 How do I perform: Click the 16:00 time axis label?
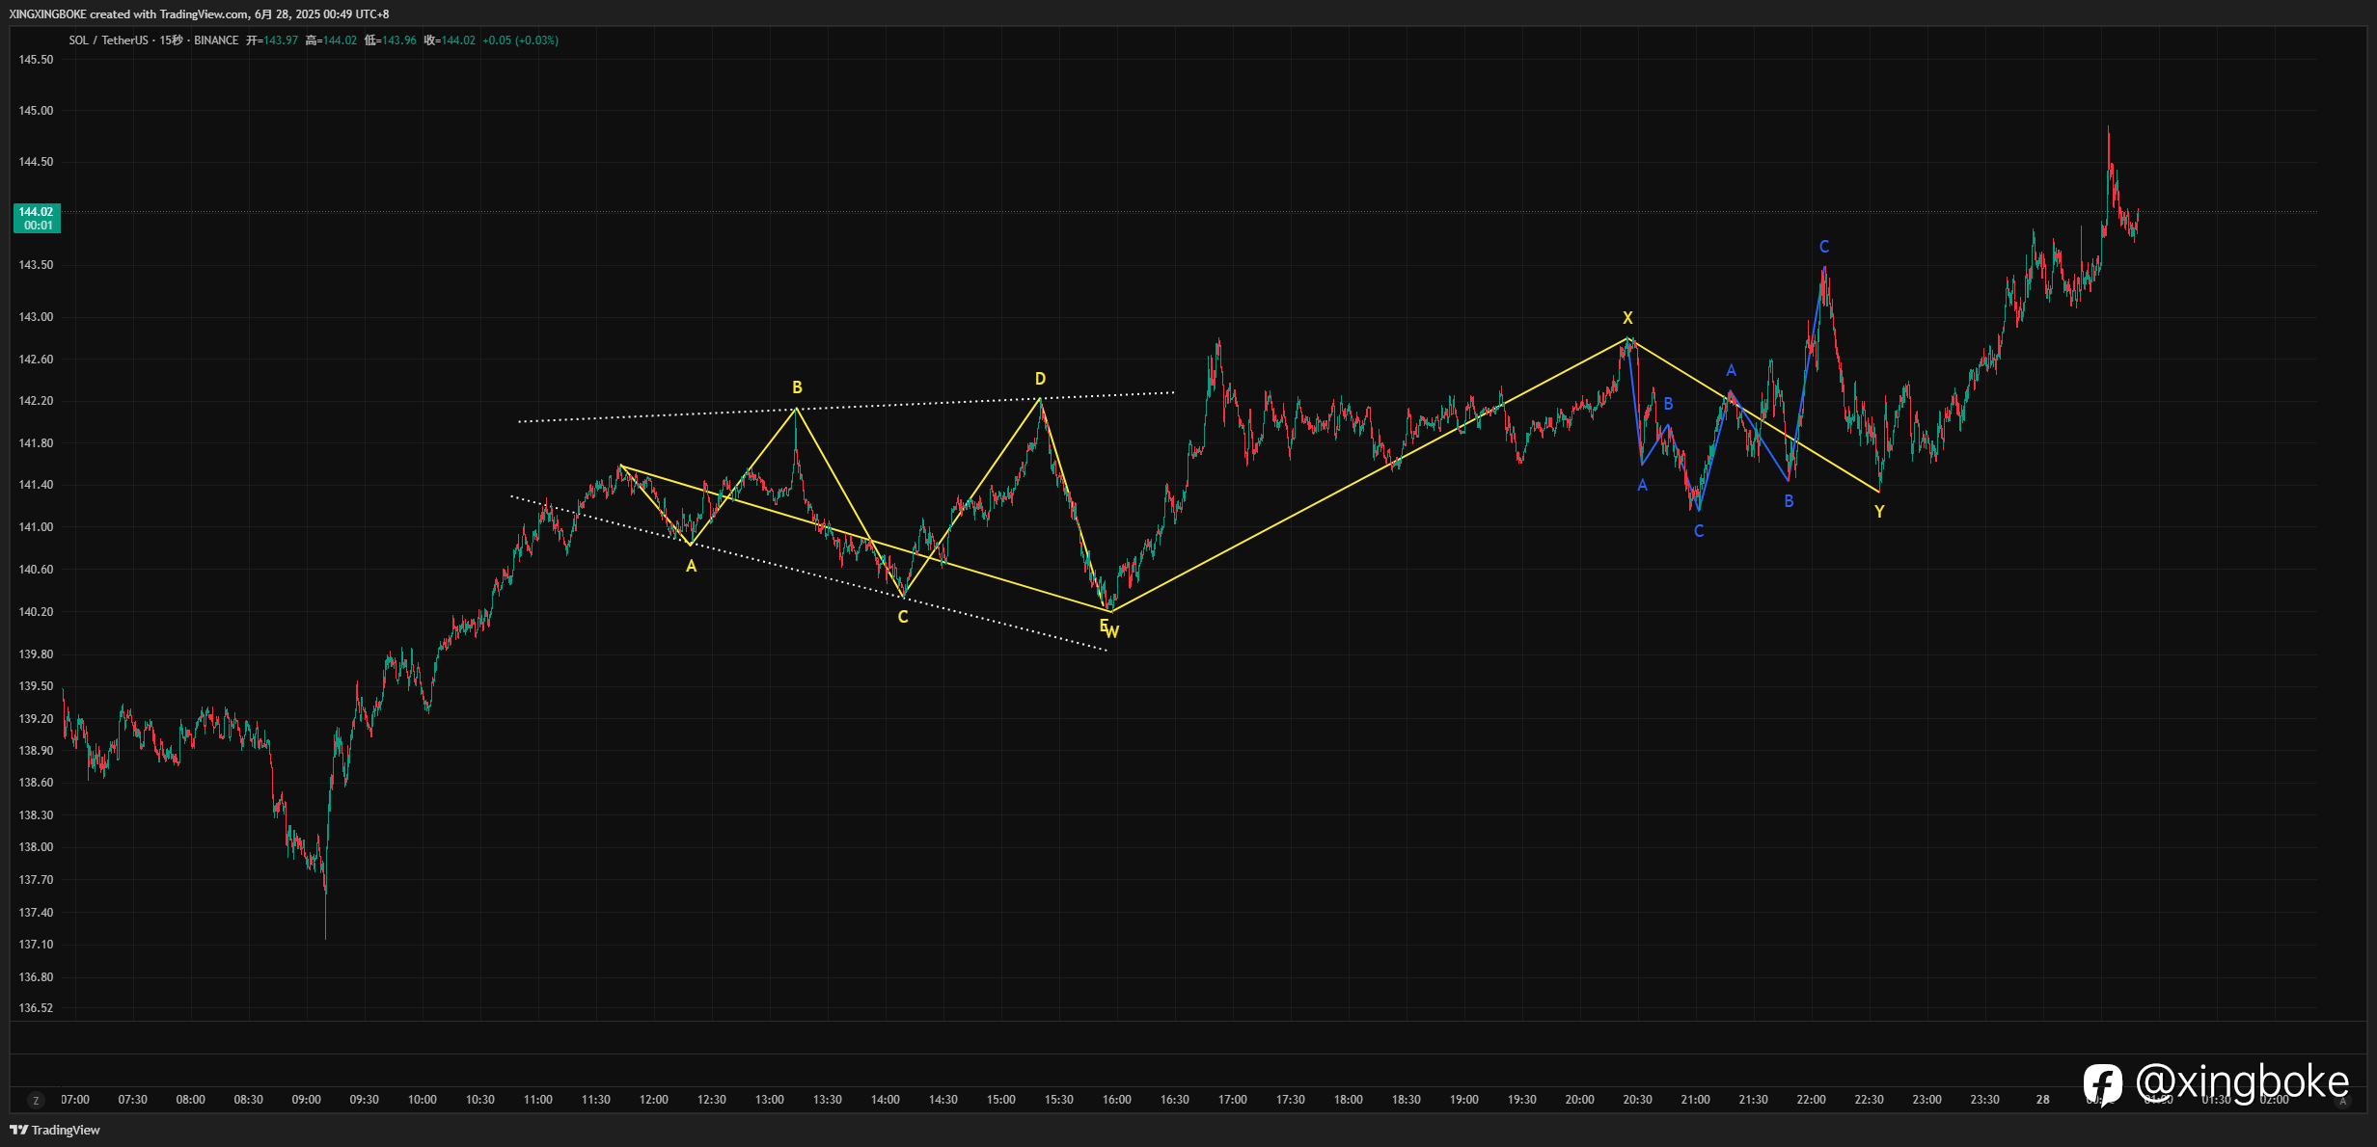[1117, 1100]
